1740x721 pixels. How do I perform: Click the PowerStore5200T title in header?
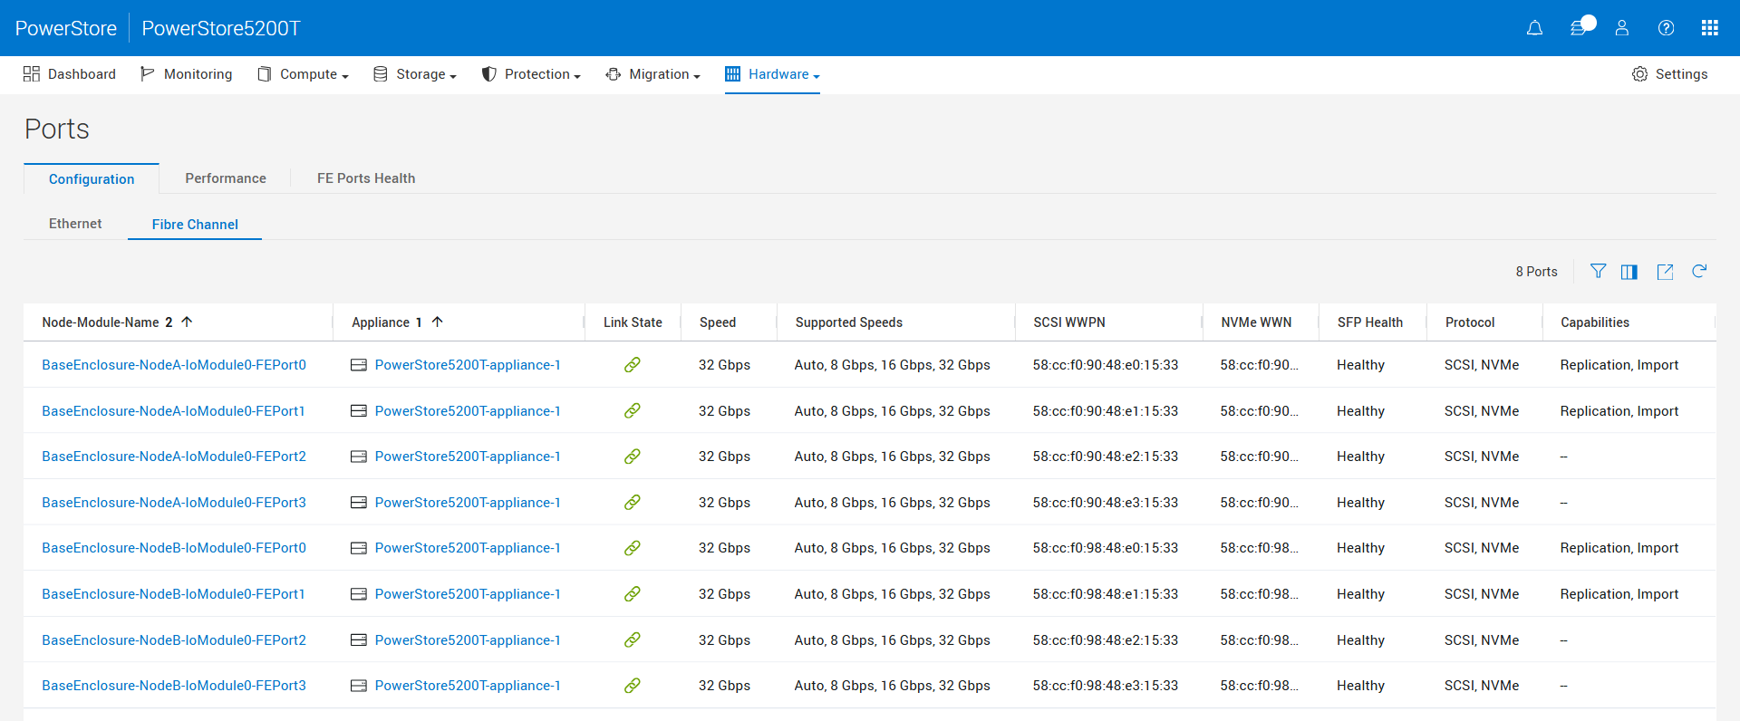point(221,28)
